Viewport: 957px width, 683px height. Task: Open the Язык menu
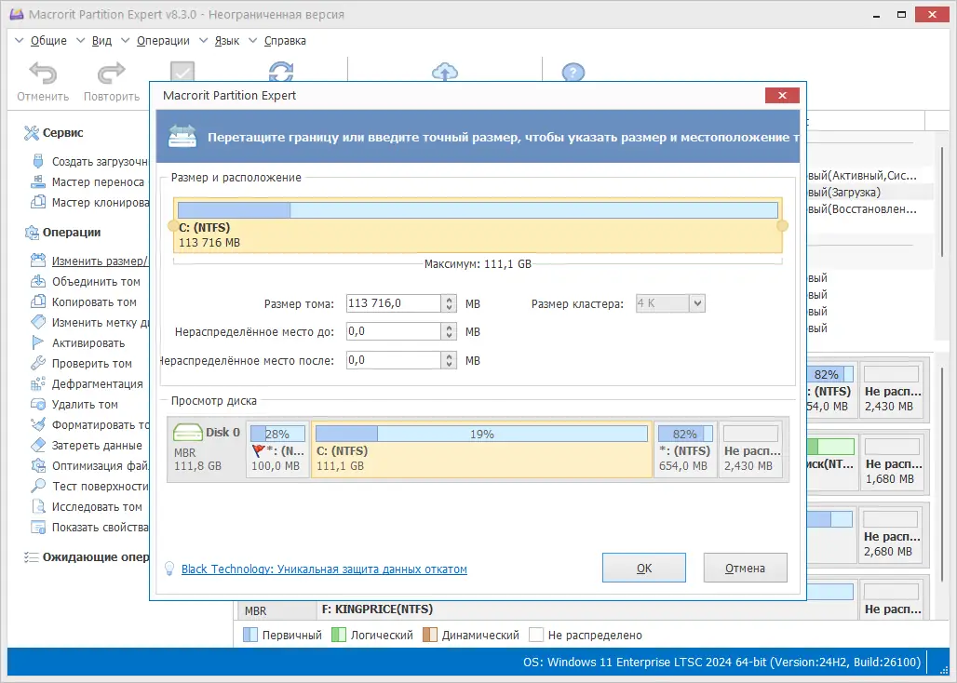tap(226, 41)
